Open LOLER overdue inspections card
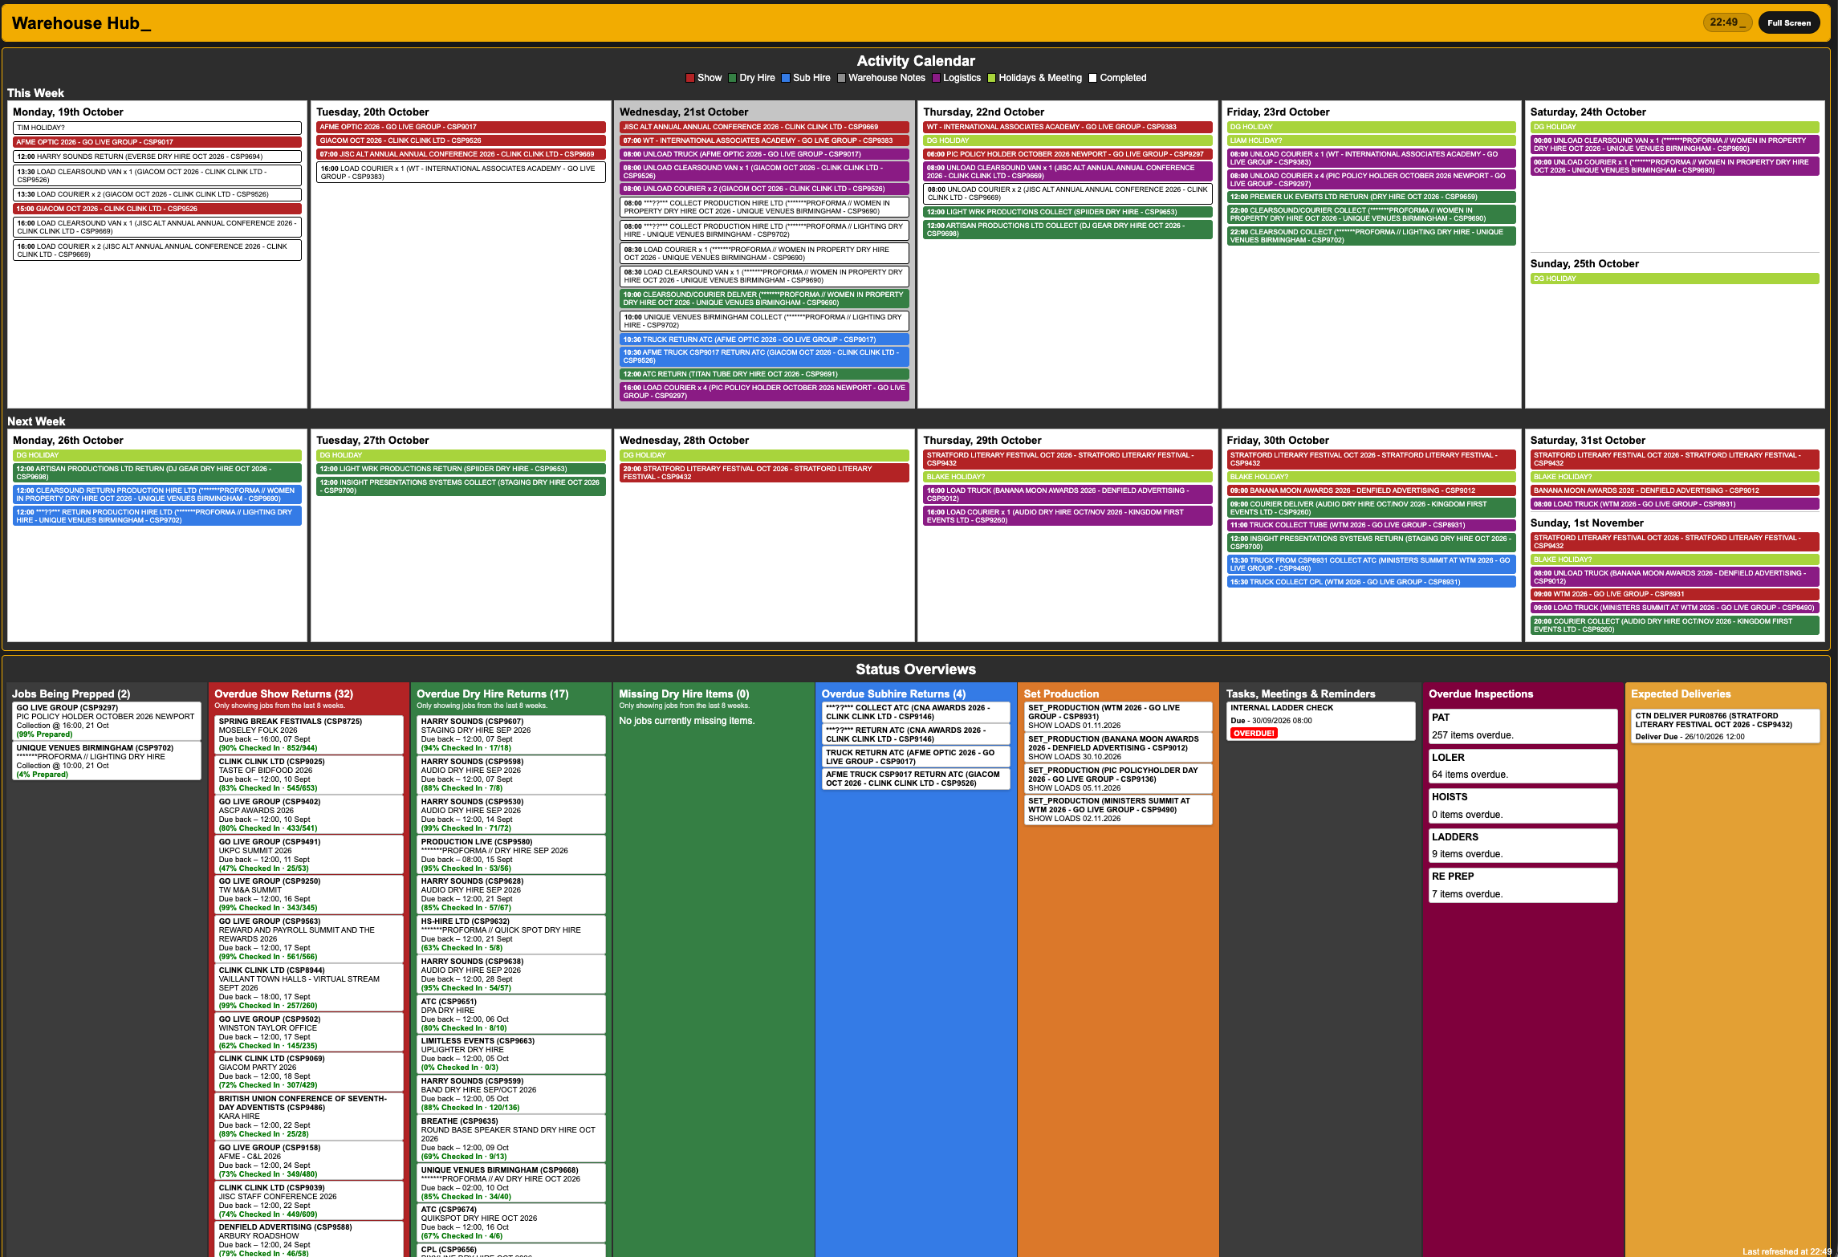The width and height of the screenshot is (1838, 1257). point(1523,766)
